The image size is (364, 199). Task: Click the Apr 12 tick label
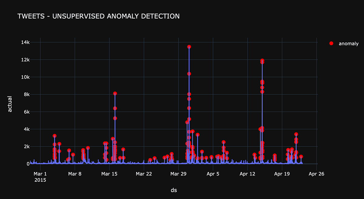(248, 174)
